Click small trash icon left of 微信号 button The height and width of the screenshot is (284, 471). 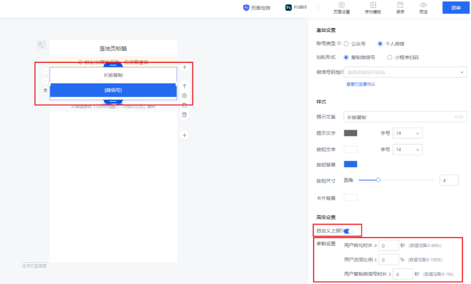tap(45, 90)
